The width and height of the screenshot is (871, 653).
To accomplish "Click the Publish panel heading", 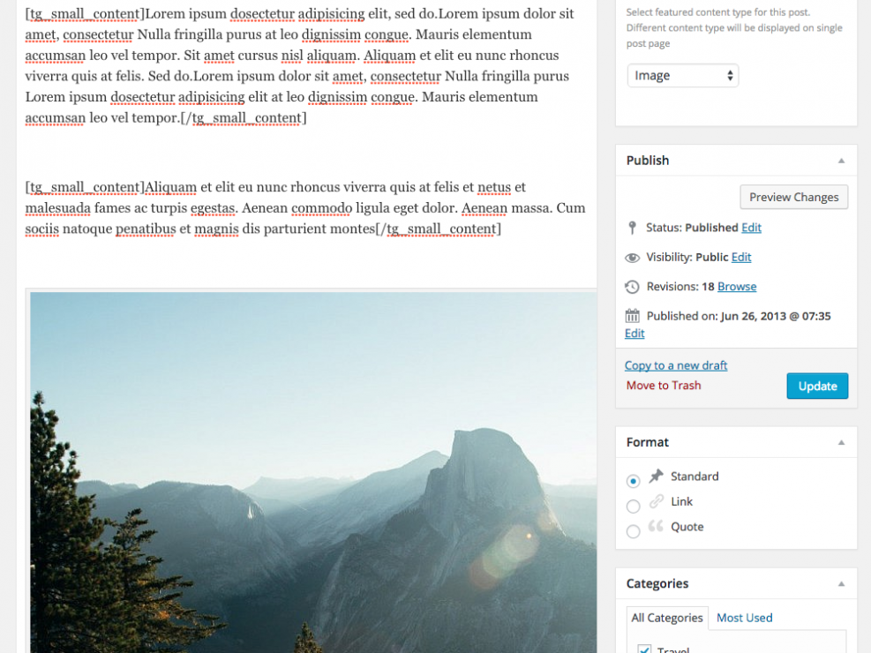I will click(648, 161).
